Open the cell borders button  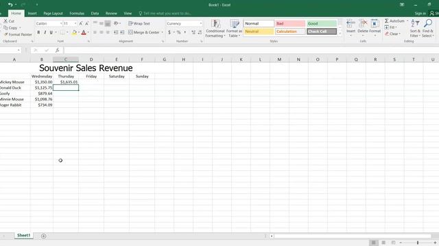62,32
